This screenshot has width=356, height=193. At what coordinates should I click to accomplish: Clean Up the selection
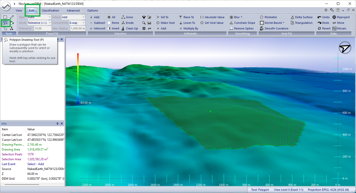[130, 28]
